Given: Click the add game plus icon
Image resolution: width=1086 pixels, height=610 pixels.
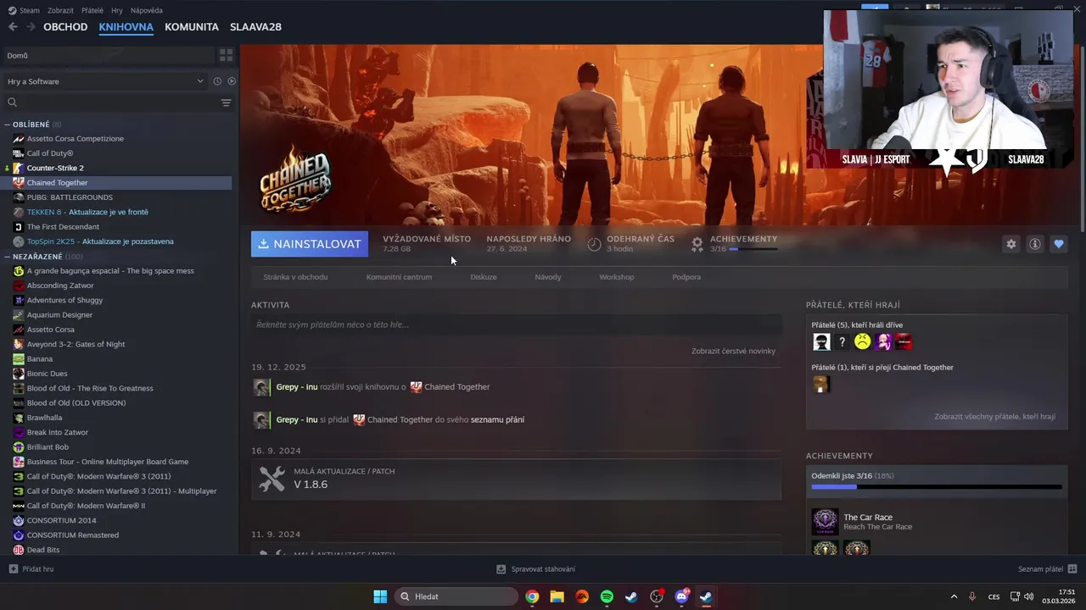Looking at the screenshot, I should pos(13,568).
